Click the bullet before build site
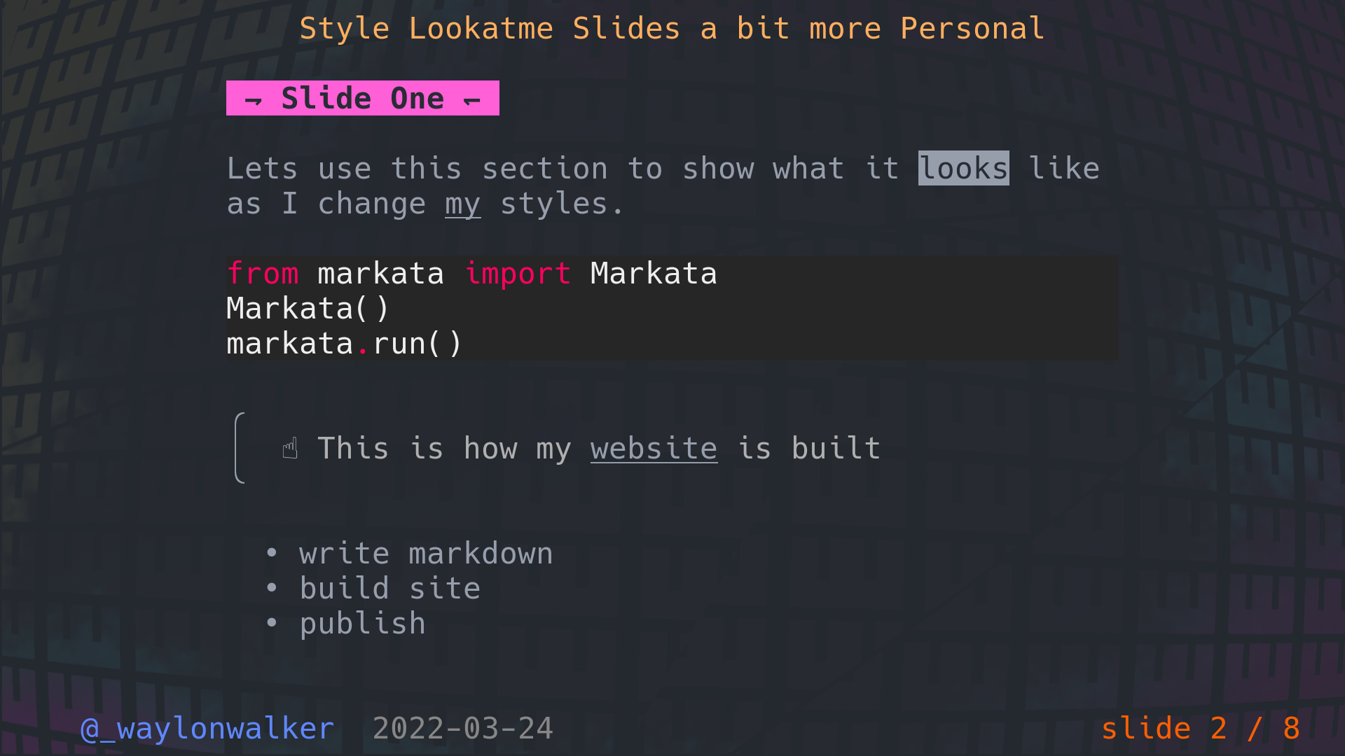Image resolution: width=1345 pixels, height=756 pixels. click(272, 588)
